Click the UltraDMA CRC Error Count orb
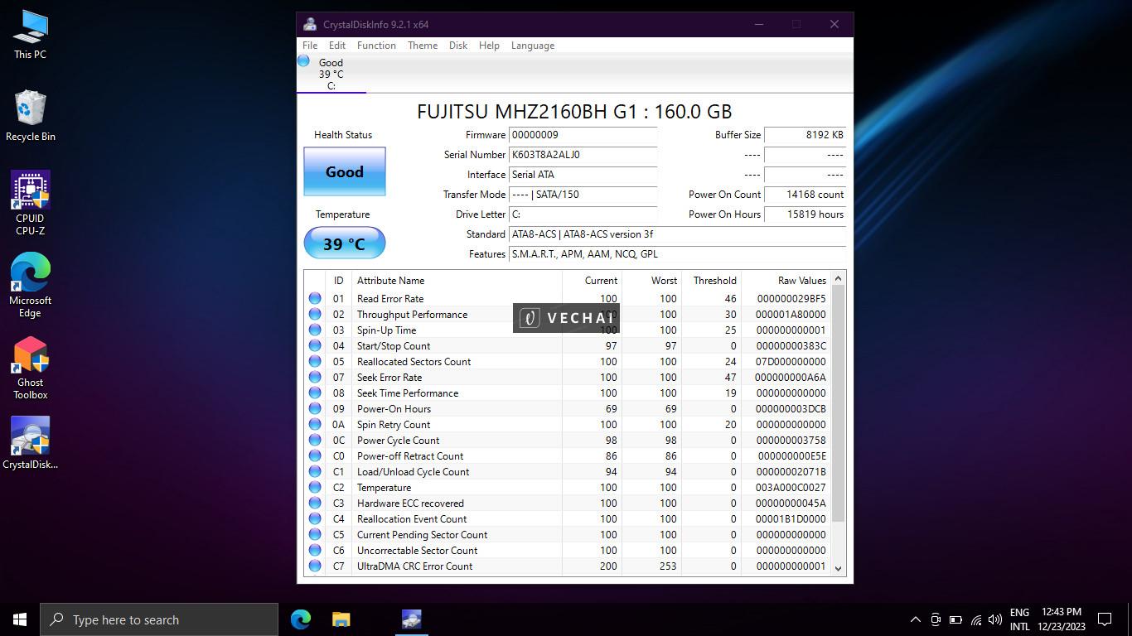The width and height of the screenshot is (1132, 636). [315, 566]
